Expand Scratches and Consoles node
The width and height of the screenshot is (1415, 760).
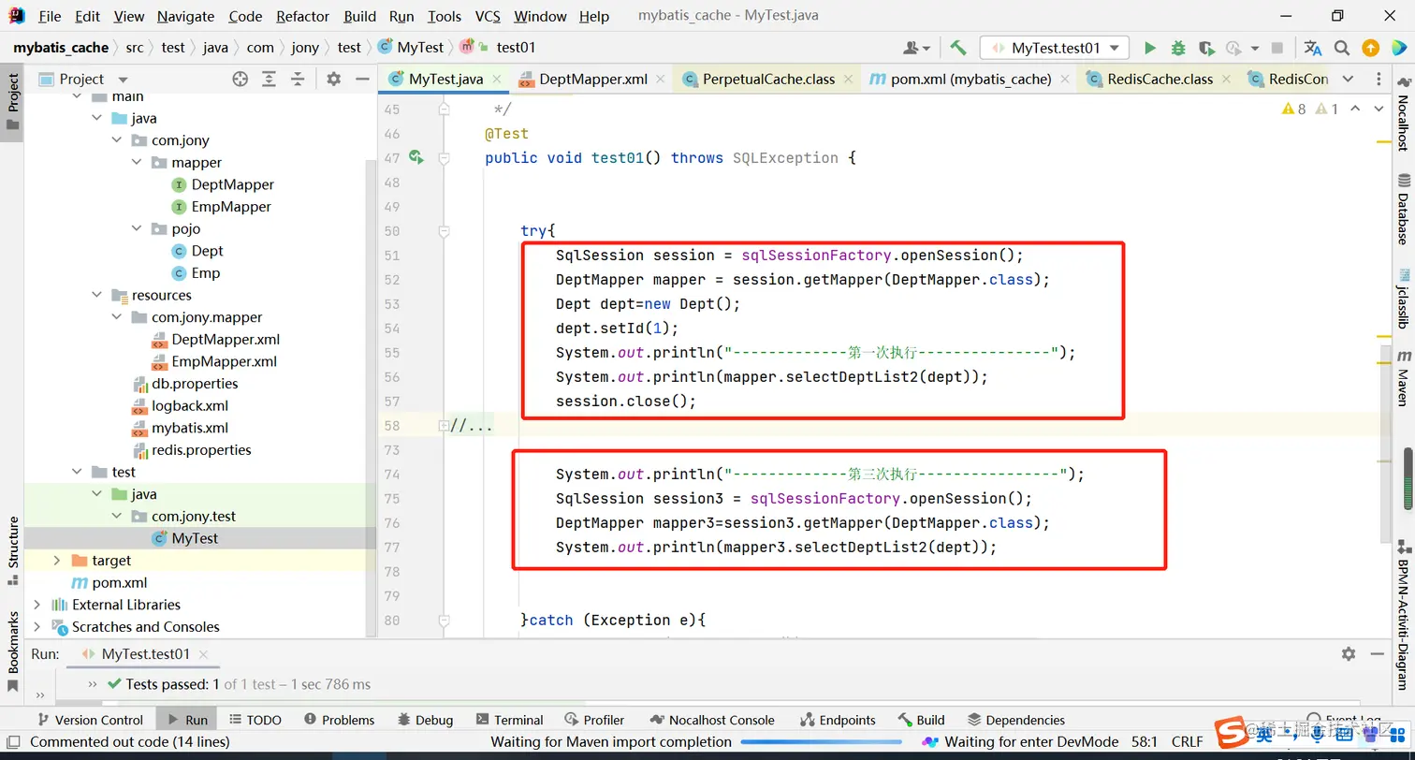37,627
